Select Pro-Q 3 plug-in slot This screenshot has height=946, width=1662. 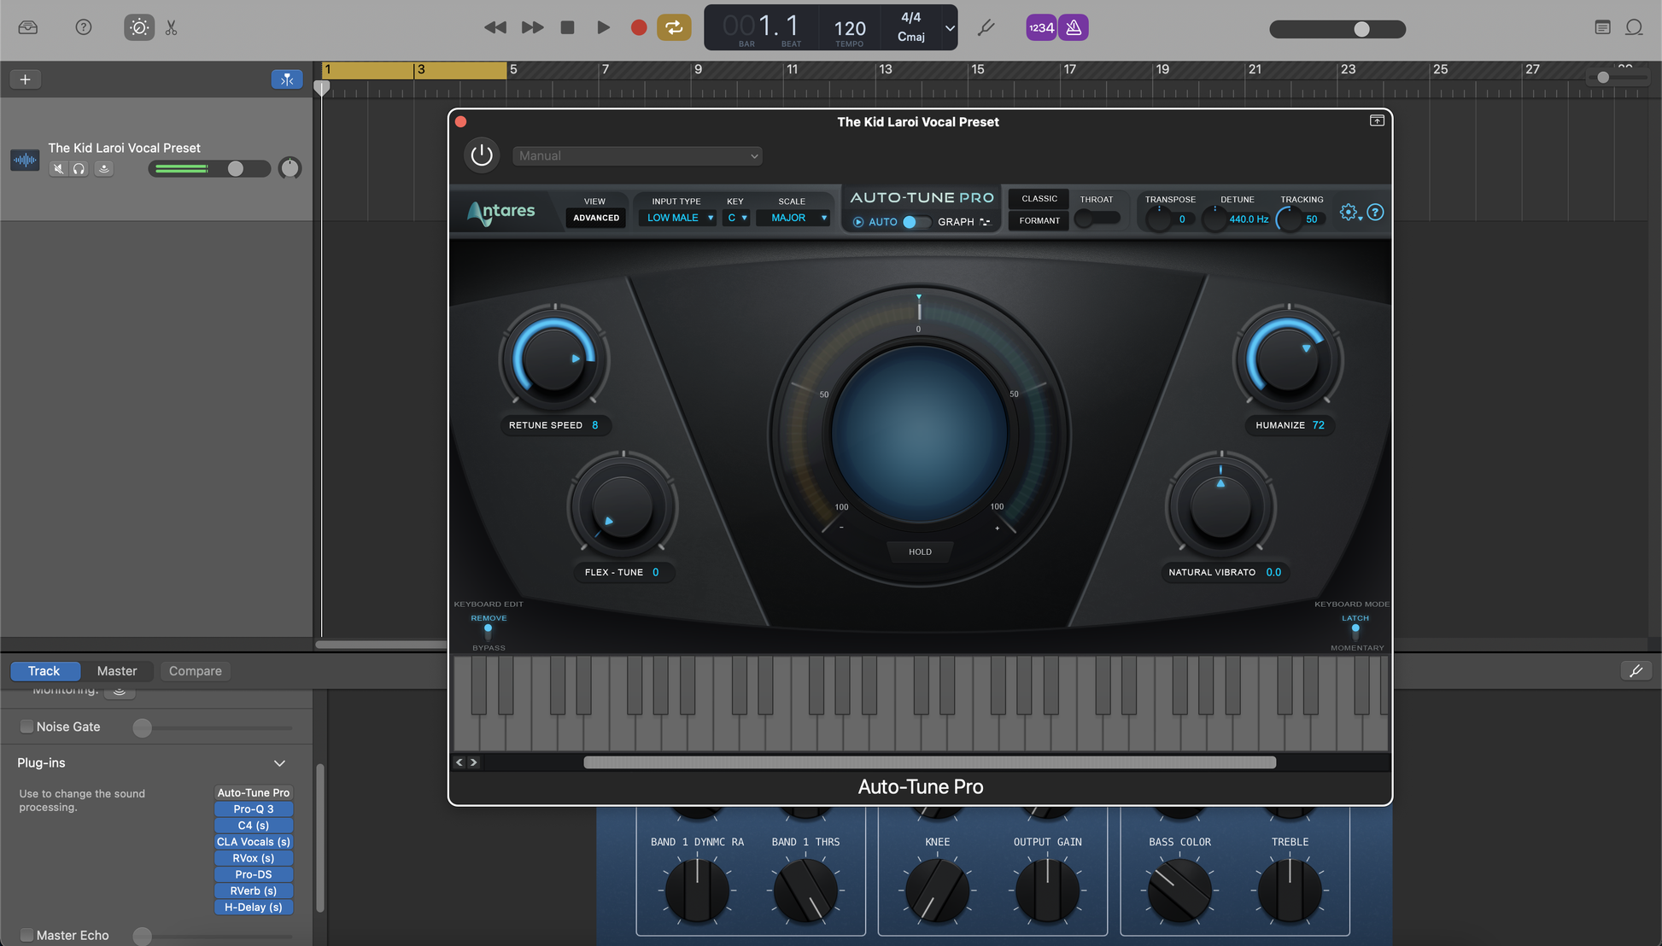(254, 809)
